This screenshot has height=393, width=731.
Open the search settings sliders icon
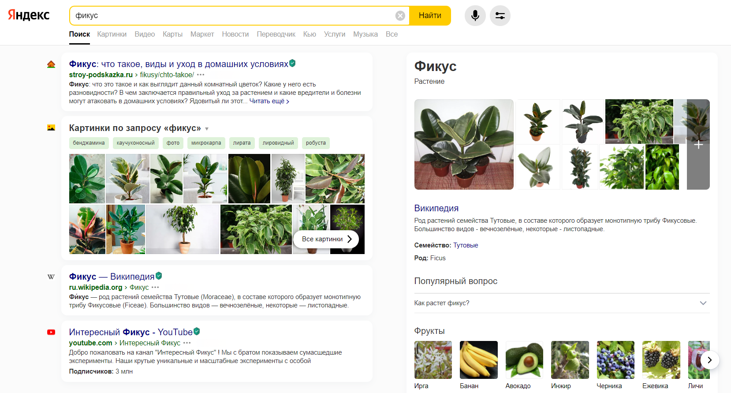500,16
